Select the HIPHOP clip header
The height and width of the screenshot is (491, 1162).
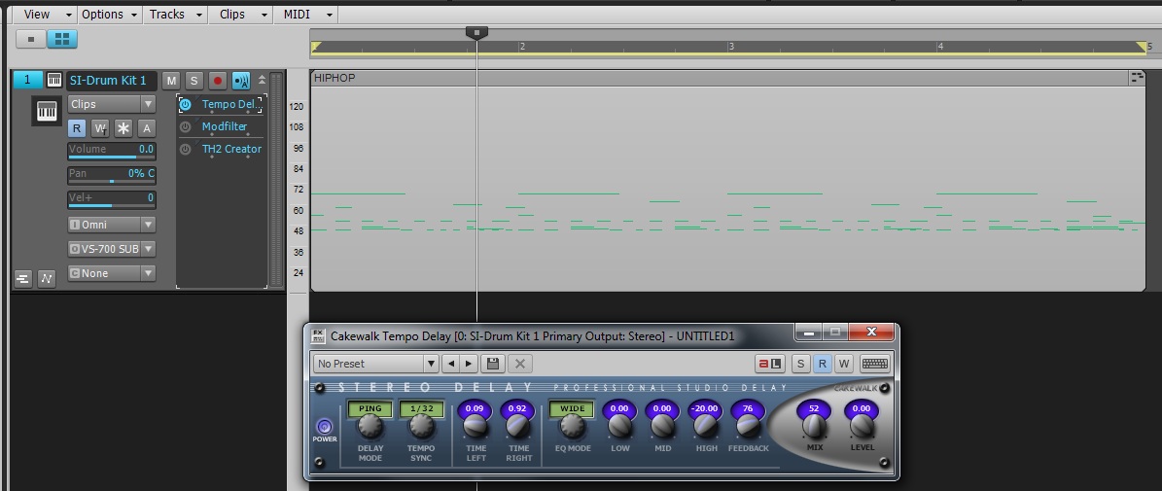pos(719,78)
